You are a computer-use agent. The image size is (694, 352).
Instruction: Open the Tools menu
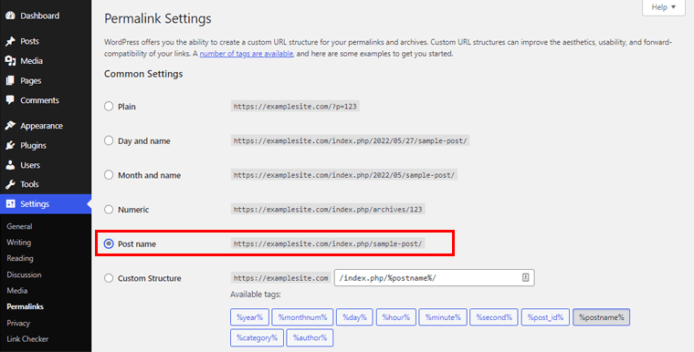point(29,184)
